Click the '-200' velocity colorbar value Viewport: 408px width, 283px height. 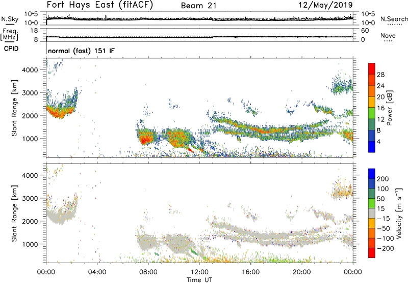click(385, 248)
